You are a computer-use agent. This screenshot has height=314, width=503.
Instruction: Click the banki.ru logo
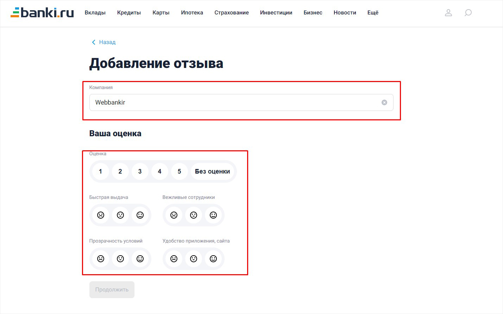coord(42,12)
